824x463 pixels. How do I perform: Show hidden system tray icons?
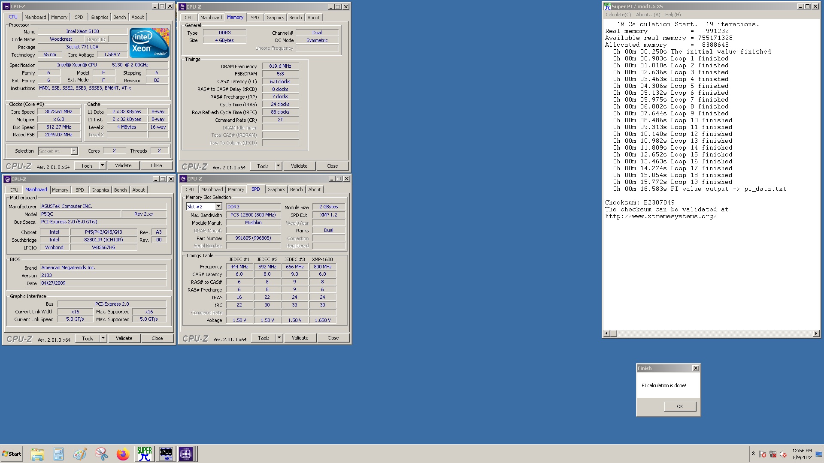[753, 454]
